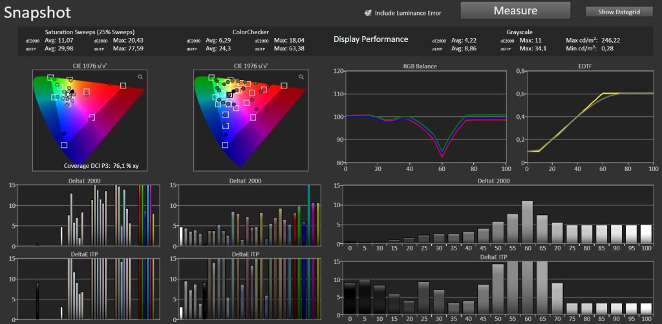Toggle the Include Luminance Error checkbox
The width and height of the screenshot is (662, 324).
(x=368, y=12)
